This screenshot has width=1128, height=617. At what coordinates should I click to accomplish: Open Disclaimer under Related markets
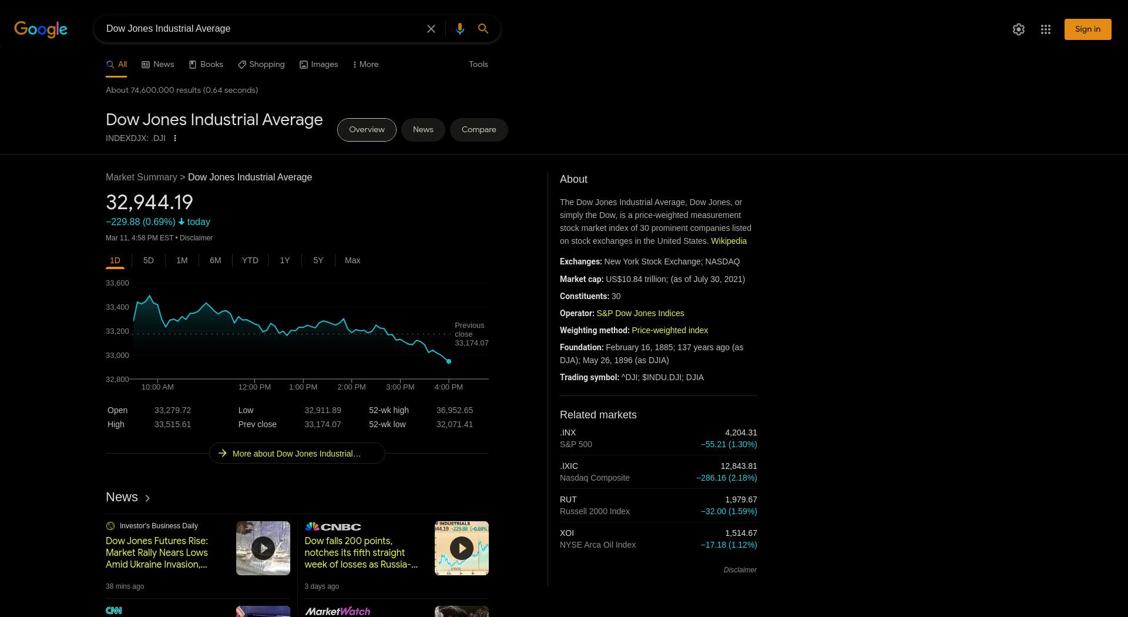coord(740,570)
